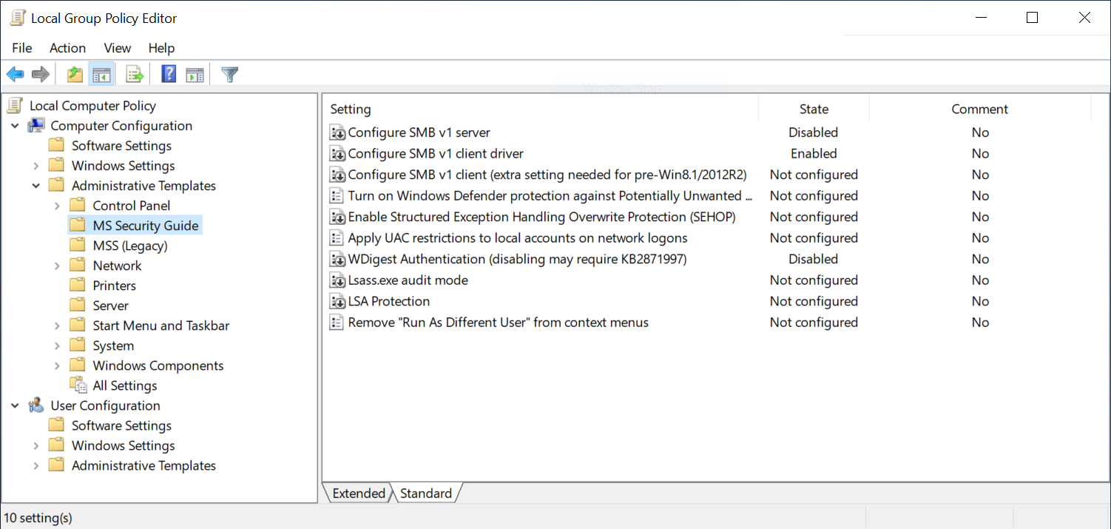Expand the Network tree node
Viewport: 1111px width, 529px height.
58,265
